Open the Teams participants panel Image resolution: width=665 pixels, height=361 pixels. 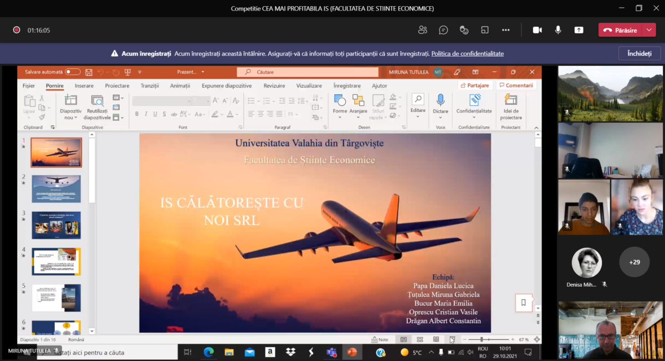pos(423,30)
